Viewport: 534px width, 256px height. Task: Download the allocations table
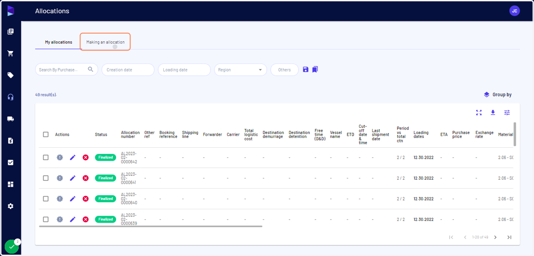(x=493, y=113)
